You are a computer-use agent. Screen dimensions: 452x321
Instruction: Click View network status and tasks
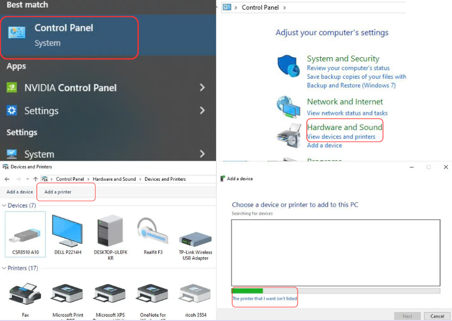click(347, 113)
